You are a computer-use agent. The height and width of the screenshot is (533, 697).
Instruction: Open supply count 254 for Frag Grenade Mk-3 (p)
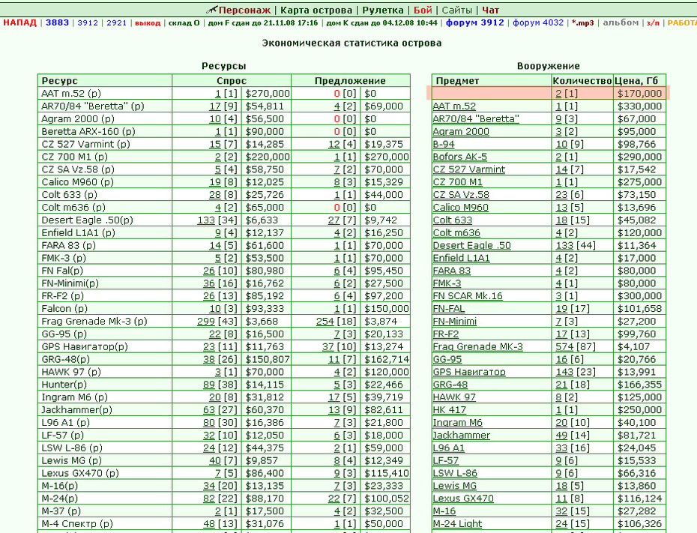point(325,322)
